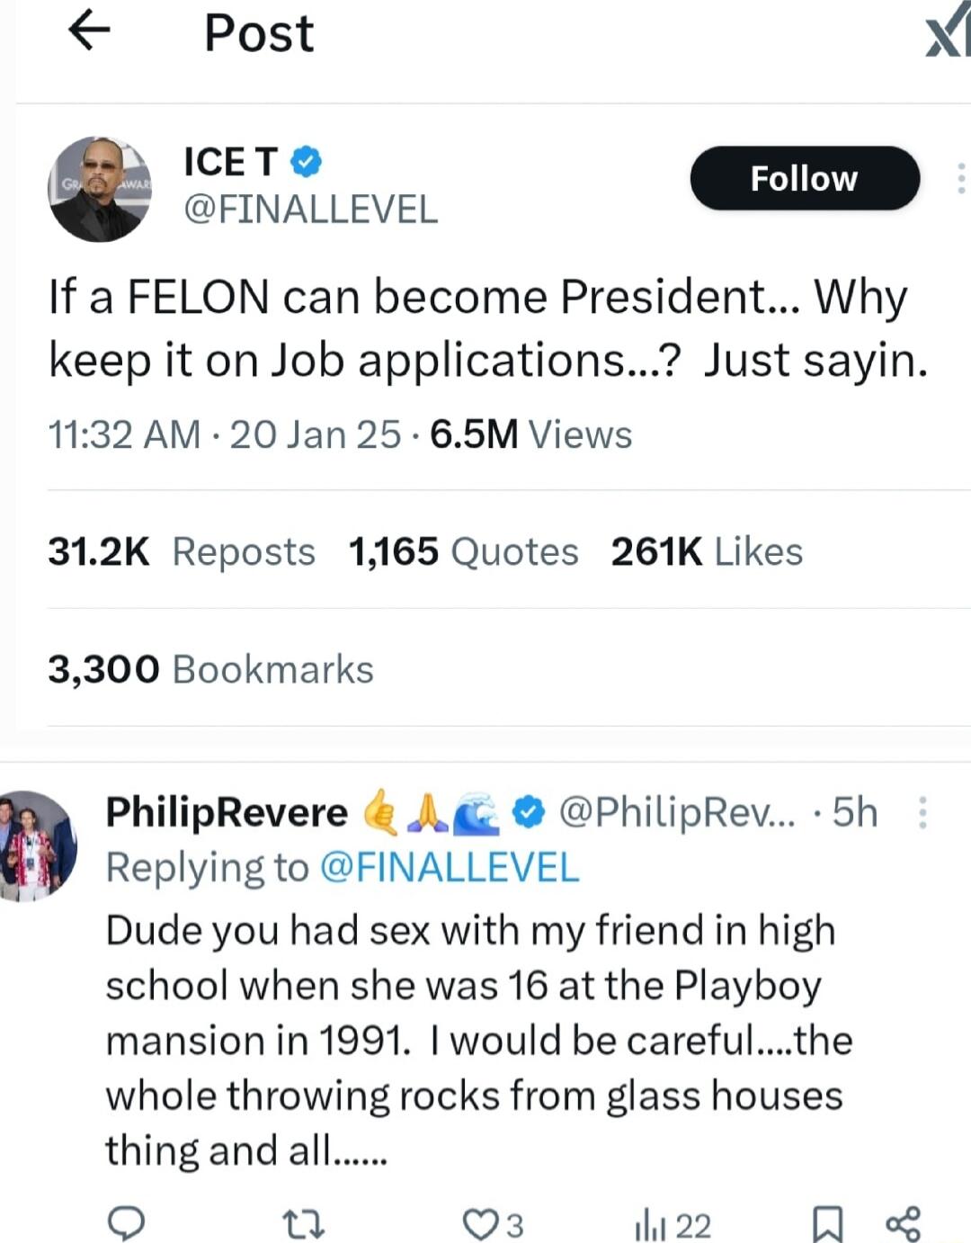Open ICE T's profile picture
Viewport: 971px width, 1243px height.
[100, 189]
